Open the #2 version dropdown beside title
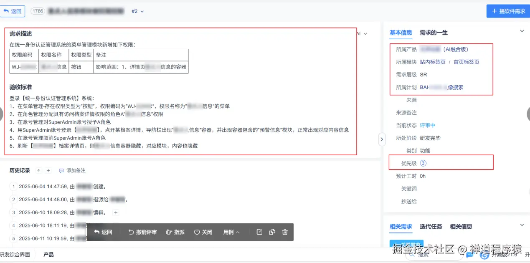 click(137, 11)
